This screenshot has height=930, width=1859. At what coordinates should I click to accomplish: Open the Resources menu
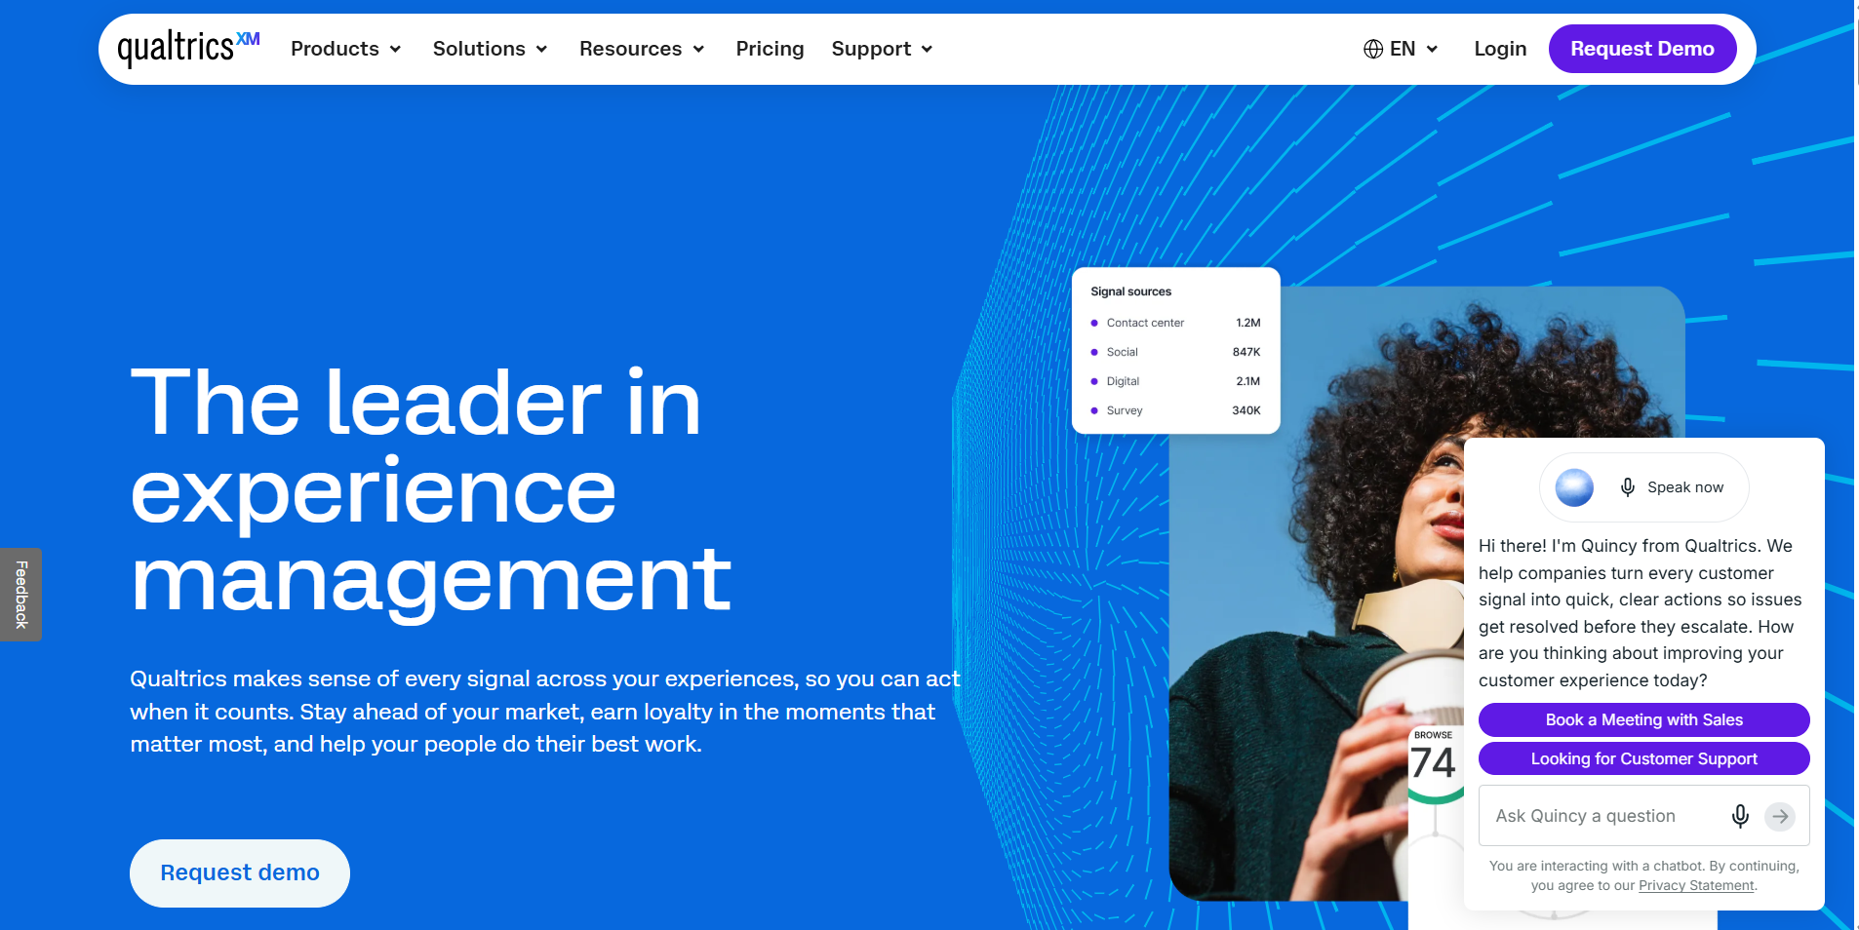coord(642,49)
